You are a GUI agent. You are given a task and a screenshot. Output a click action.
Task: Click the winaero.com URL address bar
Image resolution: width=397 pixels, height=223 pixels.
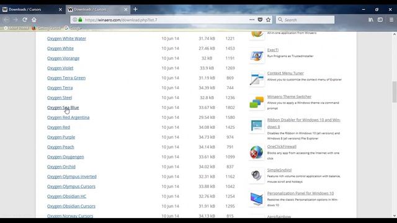tap(166, 20)
